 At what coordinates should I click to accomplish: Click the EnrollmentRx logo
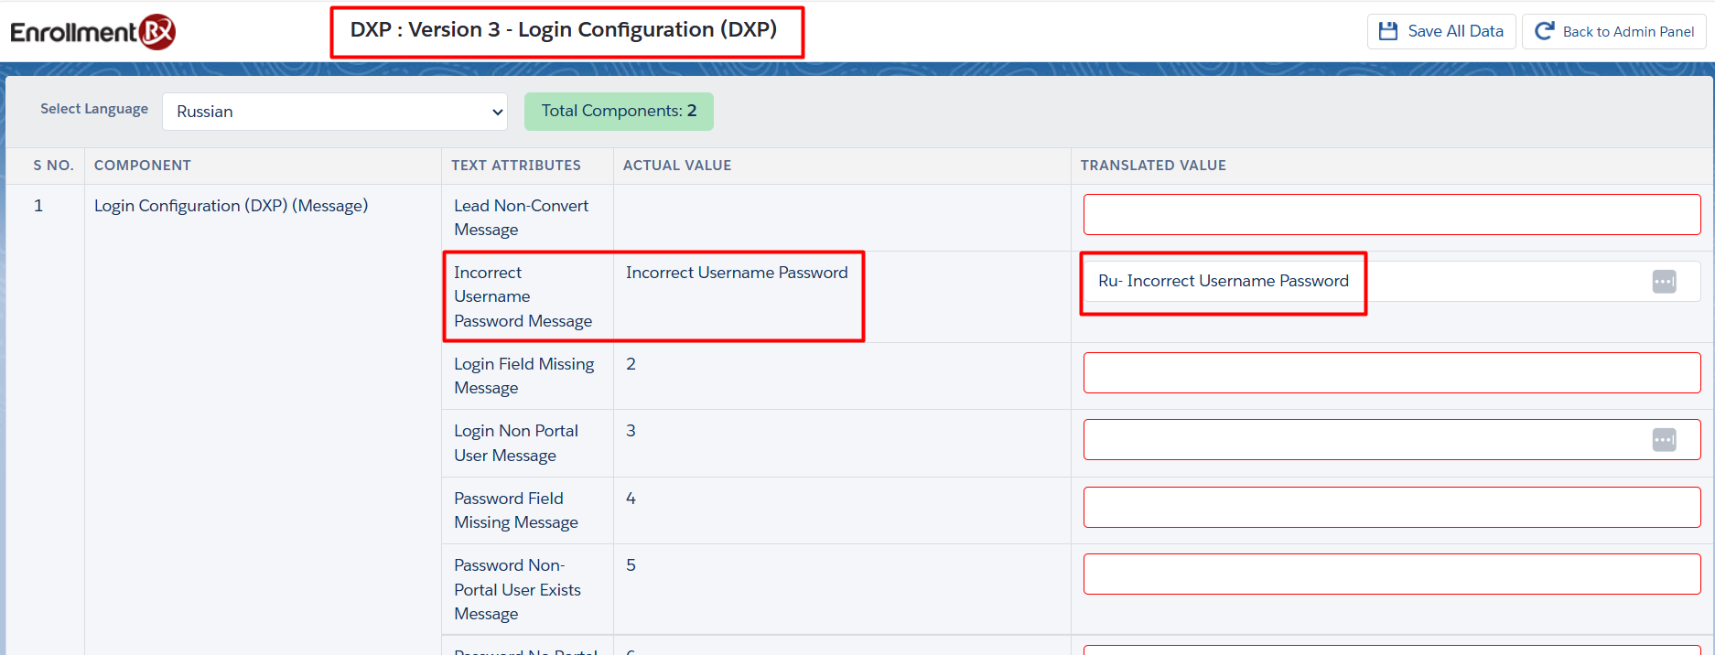pos(92,32)
